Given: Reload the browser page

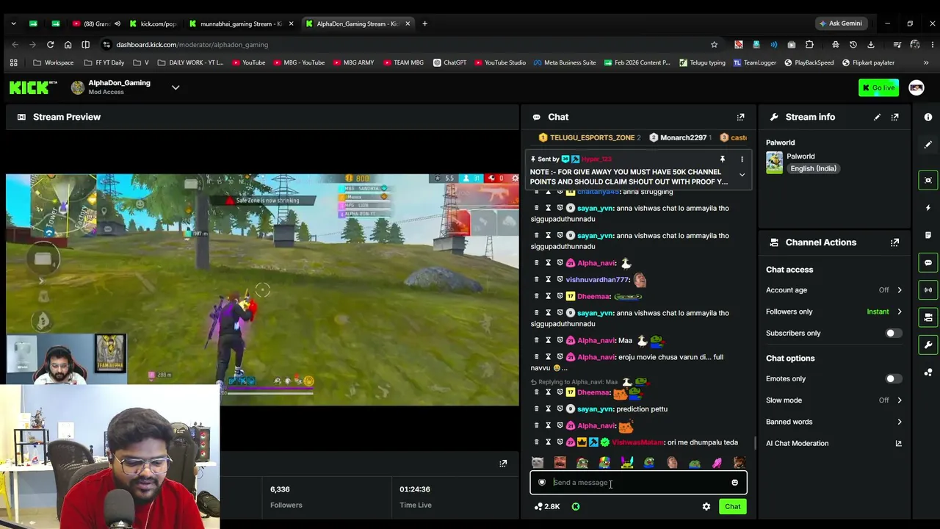Looking at the screenshot, I should 50,44.
